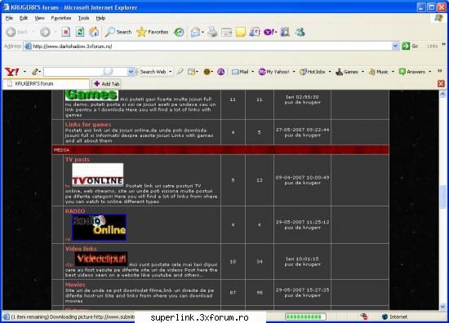Stop page loading with the red X icon
449x323 pixels.
tap(66, 32)
